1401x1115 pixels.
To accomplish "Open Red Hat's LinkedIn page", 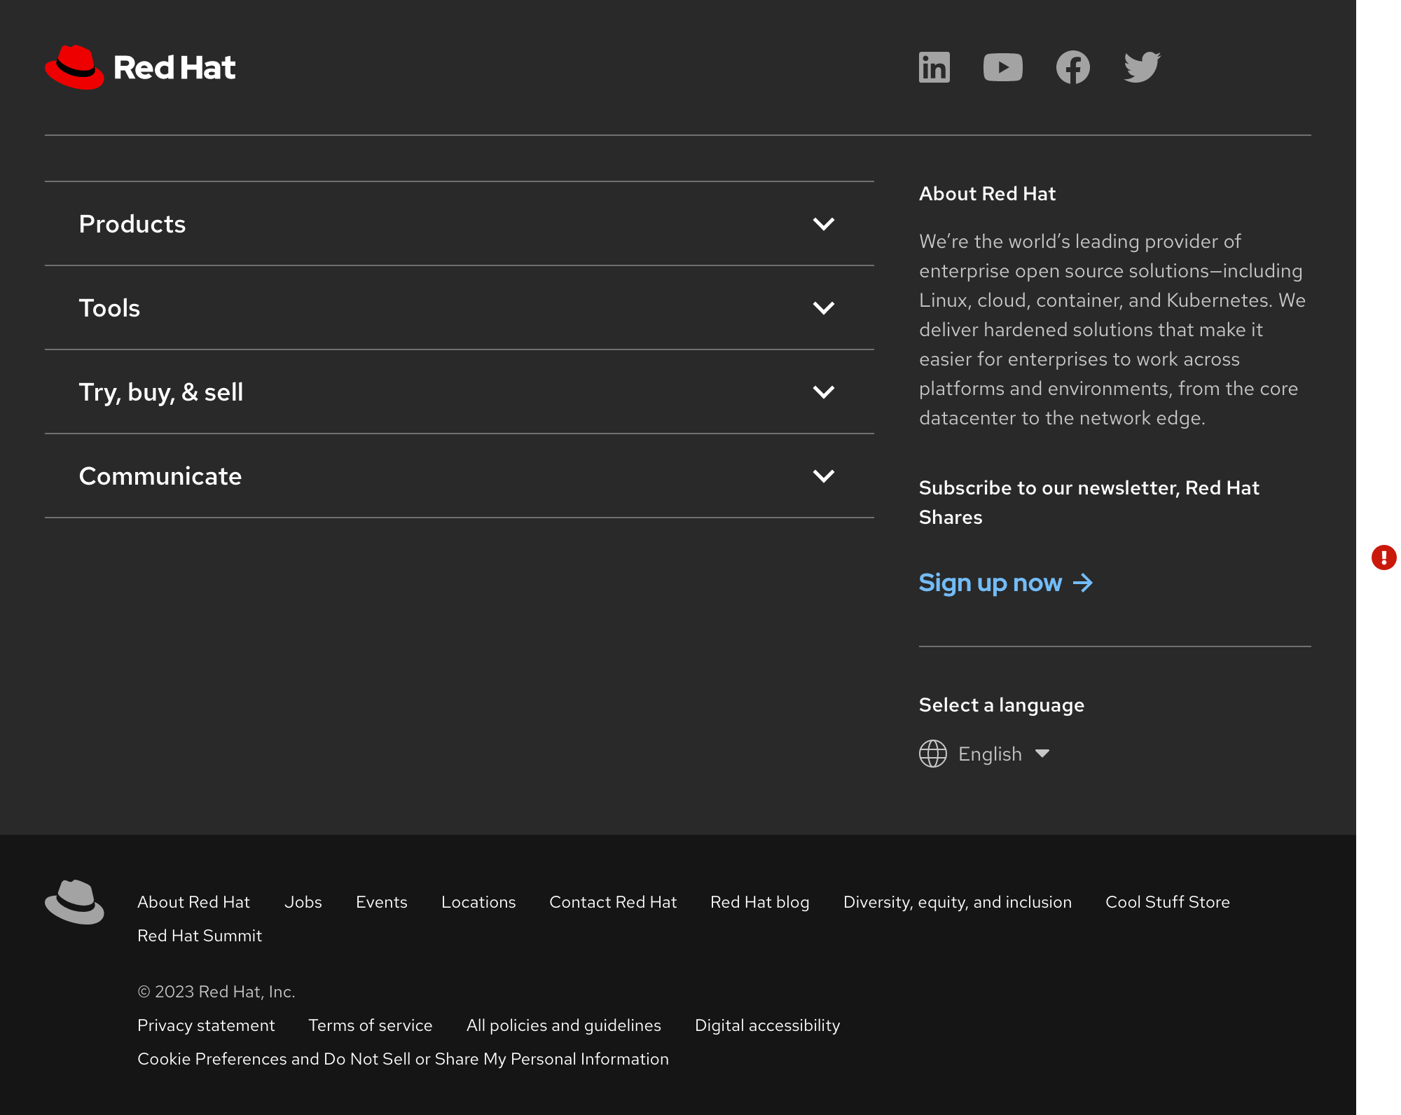I will point(934,67).
